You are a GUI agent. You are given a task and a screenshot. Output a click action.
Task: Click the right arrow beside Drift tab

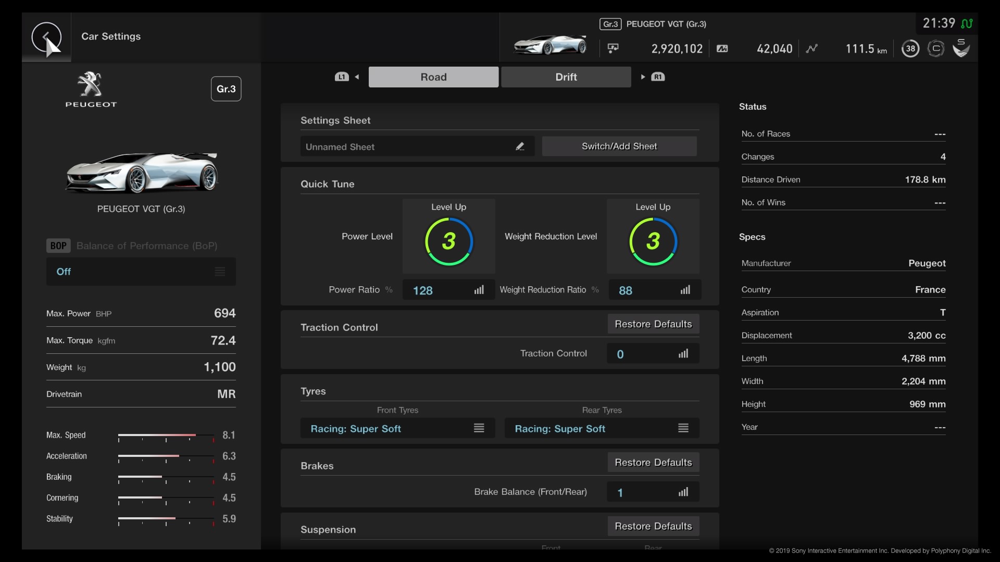643,77
